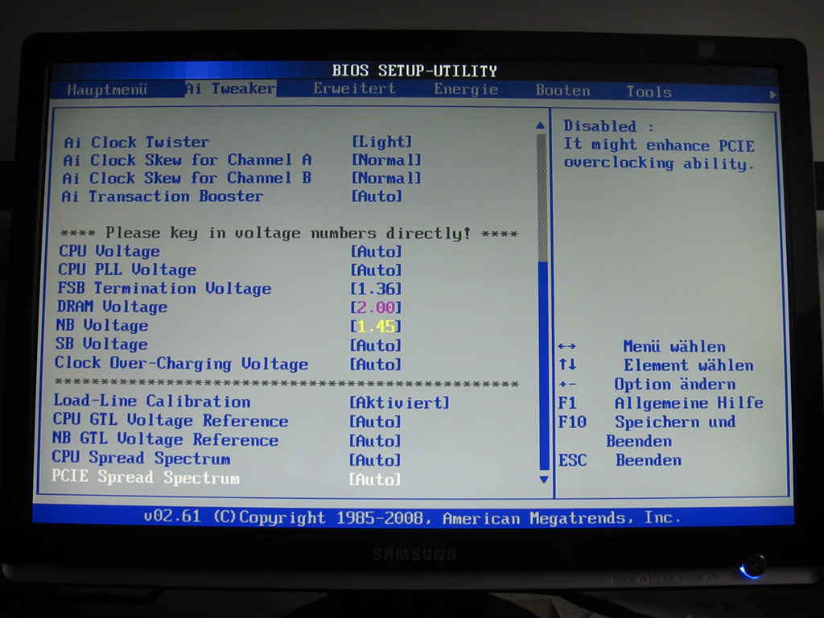
Task: Toggle the CPU Spread Spectrum value
Action: coord(375,460)
